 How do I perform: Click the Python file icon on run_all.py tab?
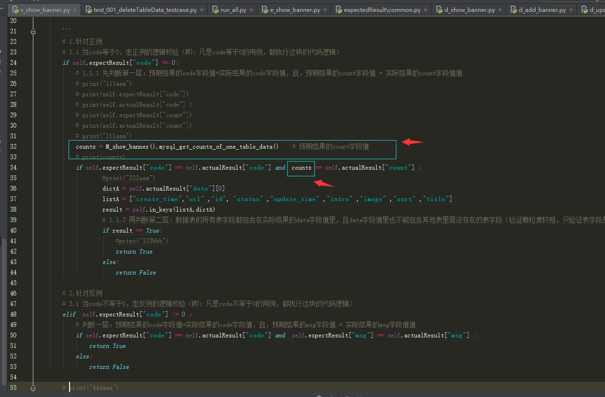click(216, 10)
